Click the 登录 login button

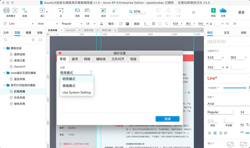241,12
